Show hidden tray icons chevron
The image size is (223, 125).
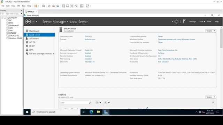[x=197, y=112]
